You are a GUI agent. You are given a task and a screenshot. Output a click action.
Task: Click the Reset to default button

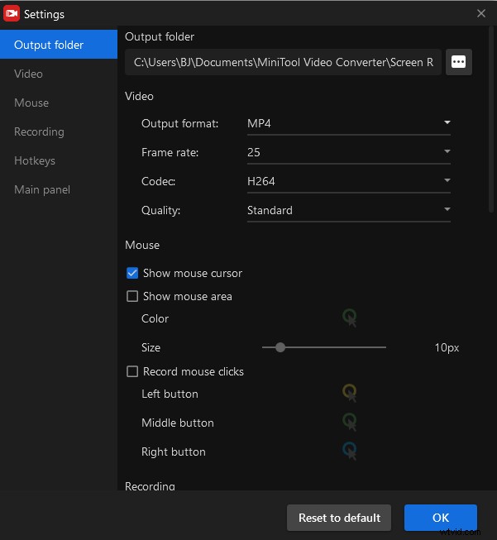pos(339,518)
